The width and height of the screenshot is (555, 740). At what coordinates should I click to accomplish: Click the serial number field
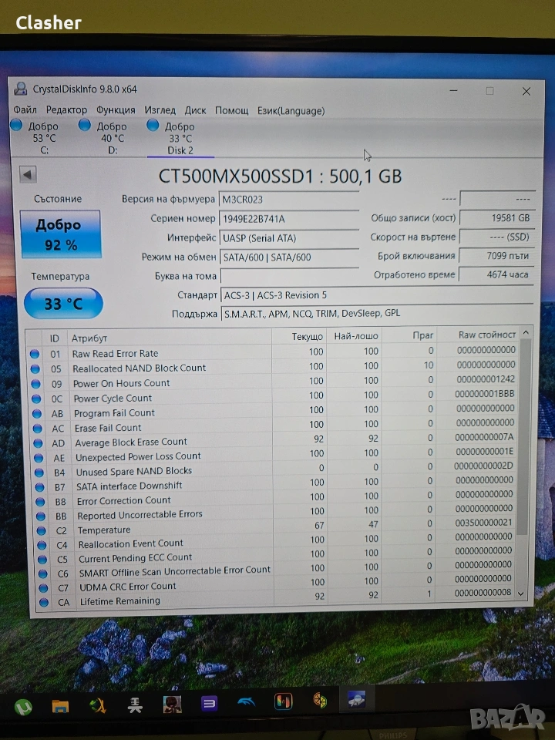289,219
